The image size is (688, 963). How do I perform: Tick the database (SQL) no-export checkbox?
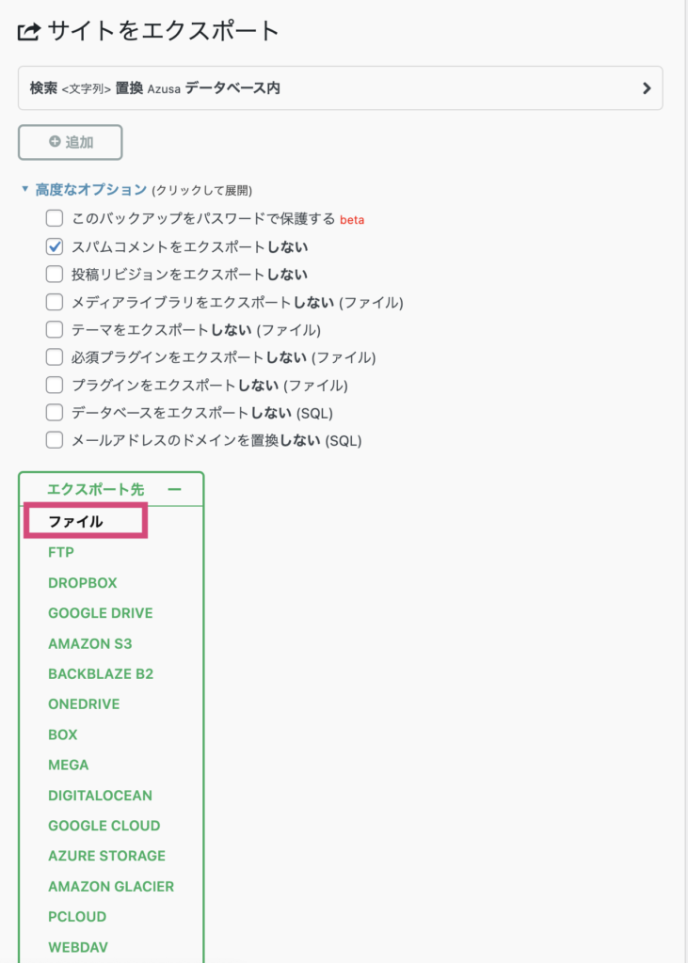coord(55,413)
